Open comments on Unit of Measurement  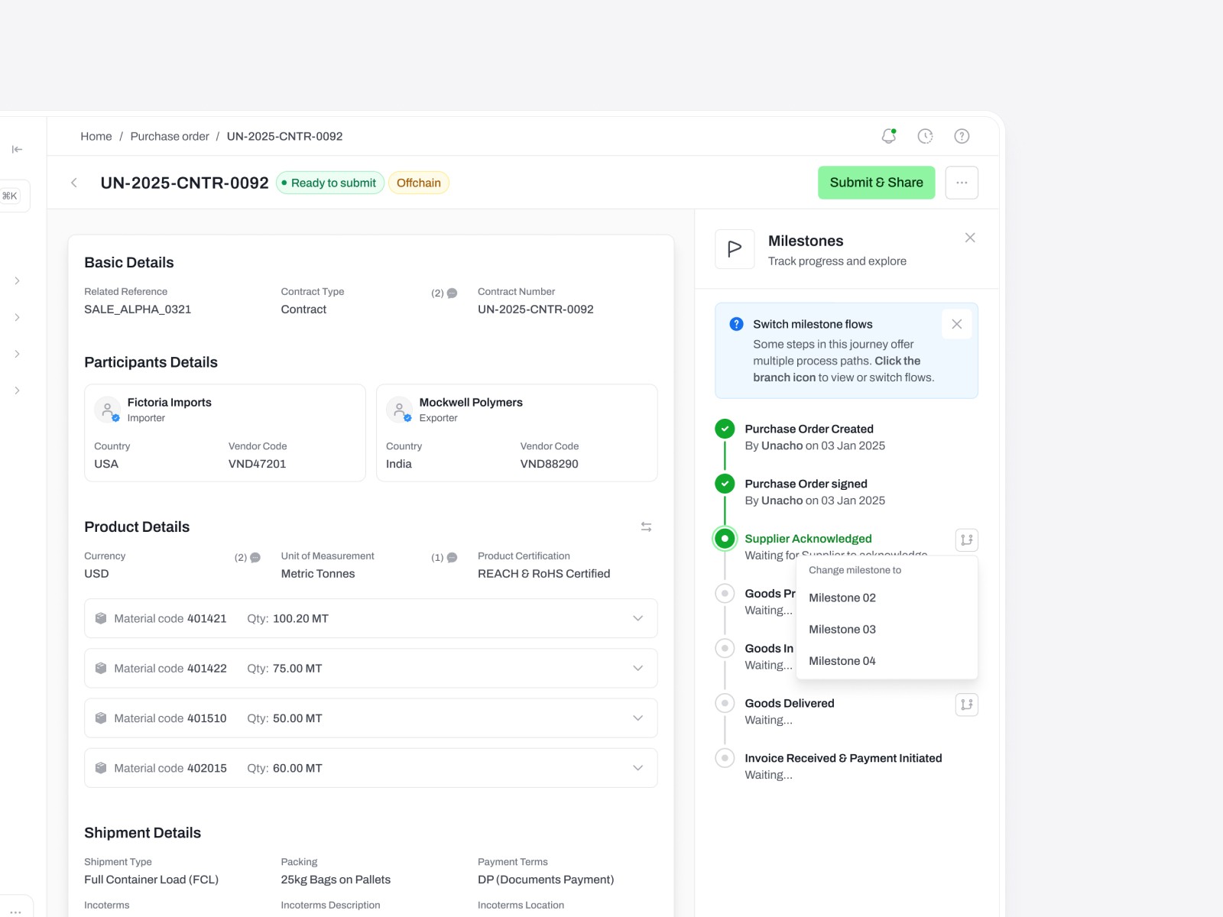(444, 557)
